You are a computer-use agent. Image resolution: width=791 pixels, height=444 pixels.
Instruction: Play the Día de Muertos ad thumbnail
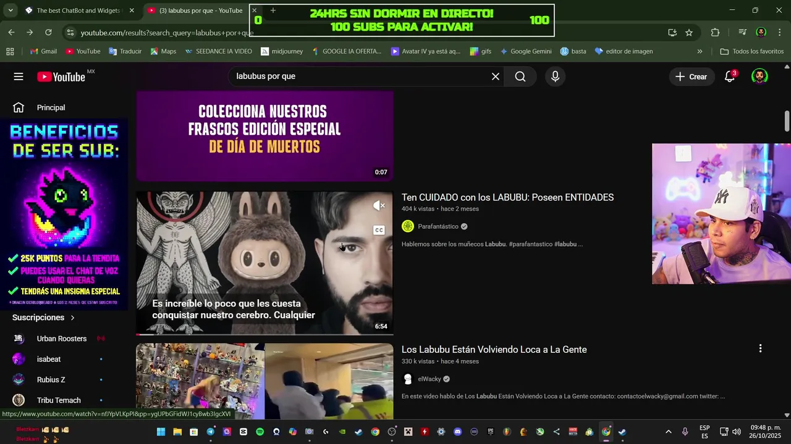tap(264, 136)
